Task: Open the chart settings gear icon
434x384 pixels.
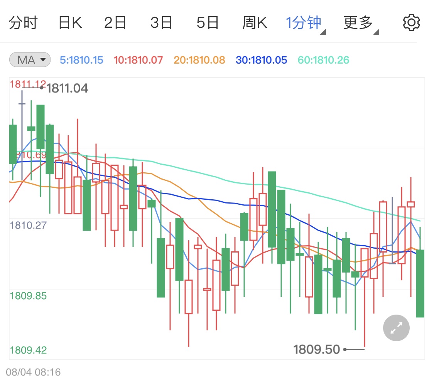Action: coord(411,23)
